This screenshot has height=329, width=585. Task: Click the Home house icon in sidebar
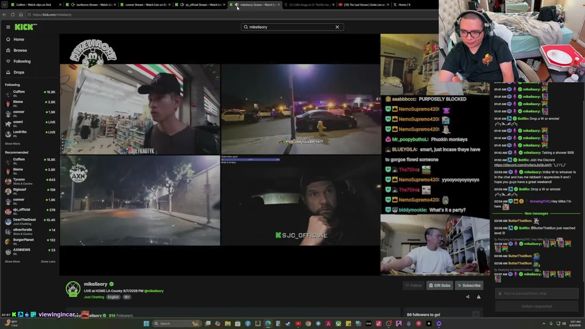tap(8, 39)
